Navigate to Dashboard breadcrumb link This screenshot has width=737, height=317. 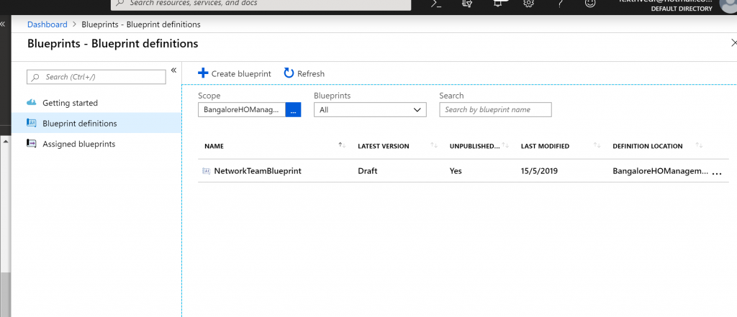click(x=47, y=24)
